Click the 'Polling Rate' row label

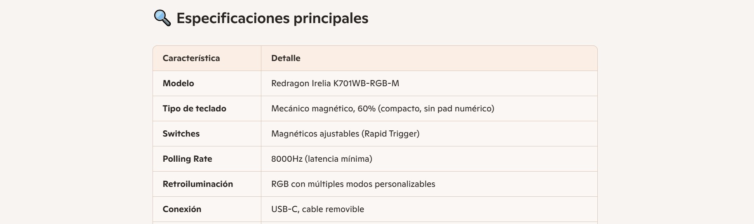pyautogui.click(x=187, y=159)
